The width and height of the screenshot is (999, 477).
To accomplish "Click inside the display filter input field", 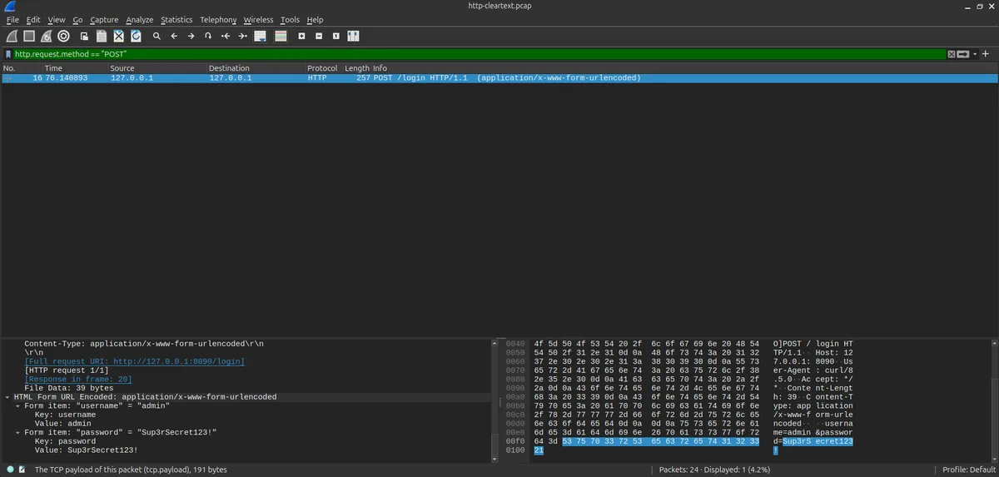I will pos(479,54).
